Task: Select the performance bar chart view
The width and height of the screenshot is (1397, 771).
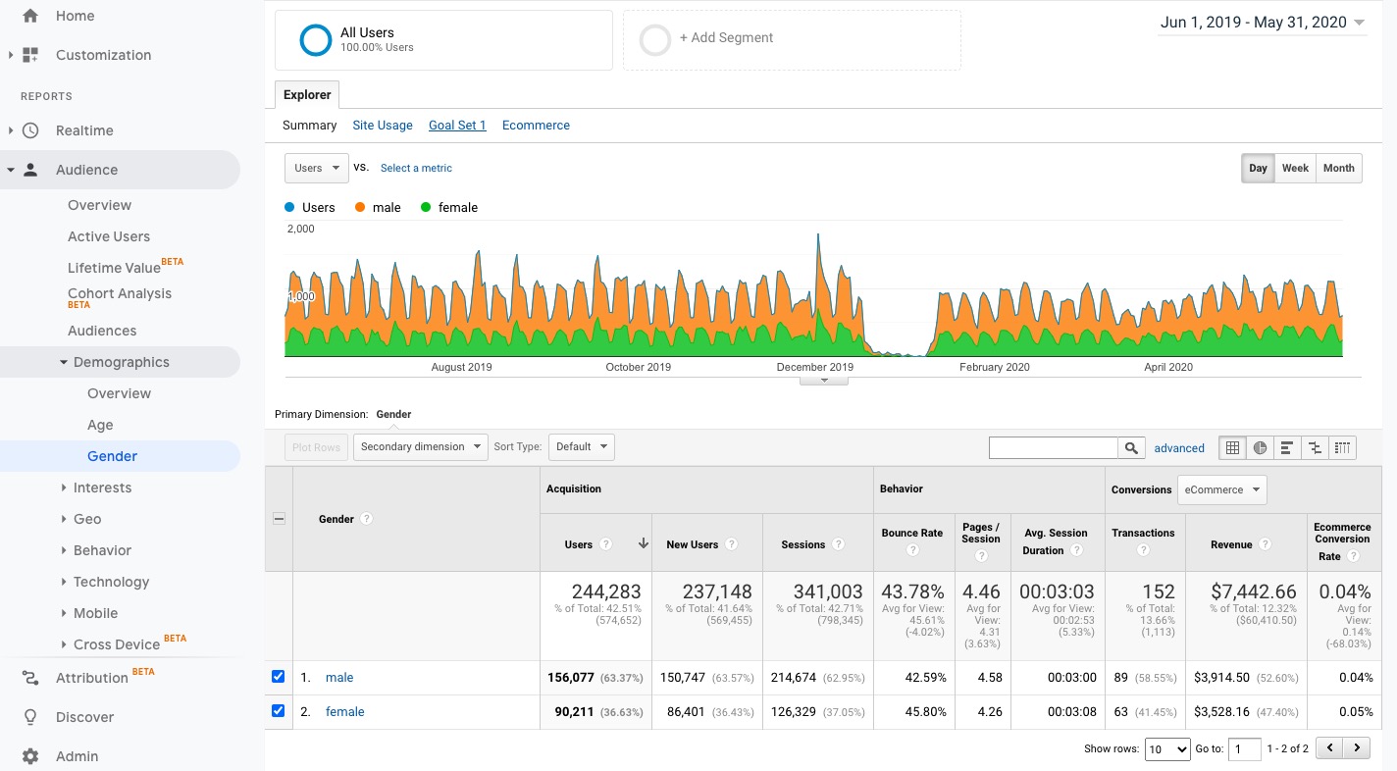Action: click(1287, 447)
